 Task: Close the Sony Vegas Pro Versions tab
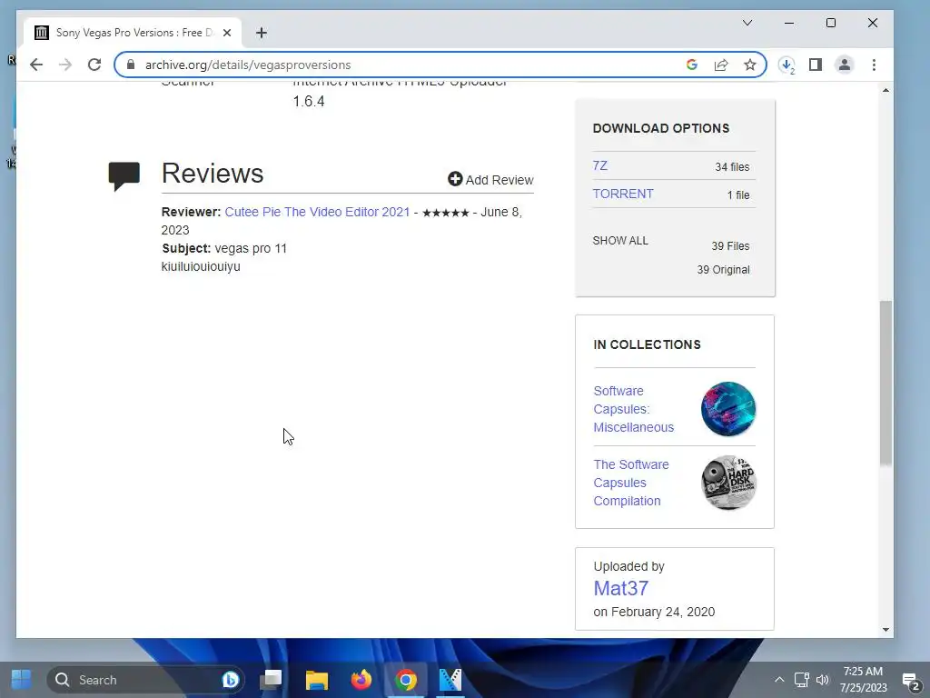pos(227,33)
